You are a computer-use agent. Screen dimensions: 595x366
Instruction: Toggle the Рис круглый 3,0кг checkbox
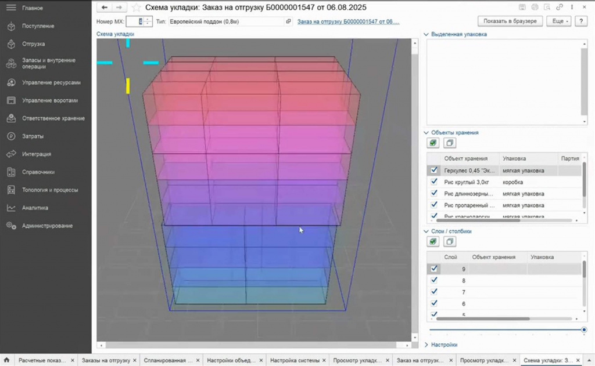coord(434,182)
